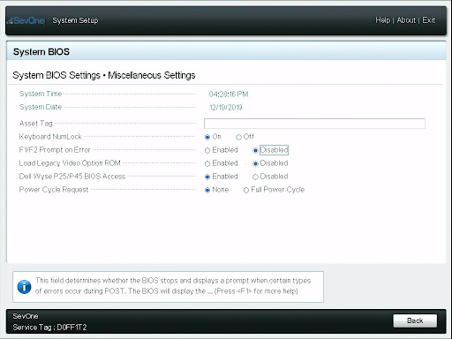Image resolution: width=452 pixels, height=339 pixels.
Task: Select the System Time value 04:28:16 PM
Action: [x=229, y=94]
